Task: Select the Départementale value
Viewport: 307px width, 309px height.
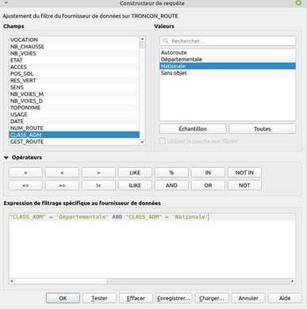Action: [x=228, y=59]
